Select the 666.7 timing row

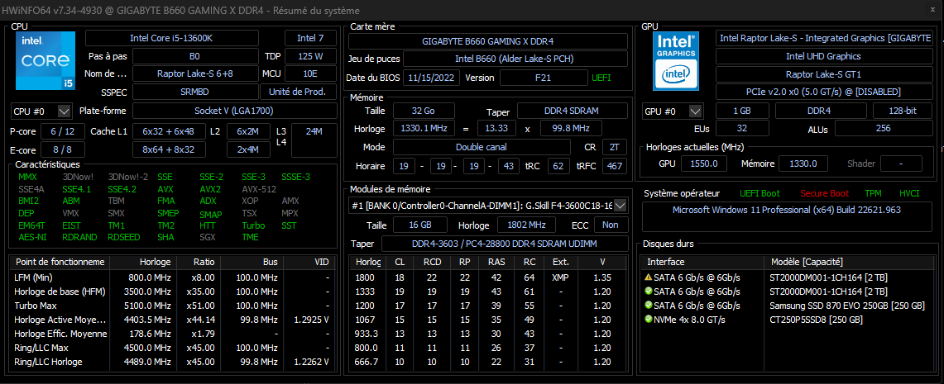(x=488, y=362)
